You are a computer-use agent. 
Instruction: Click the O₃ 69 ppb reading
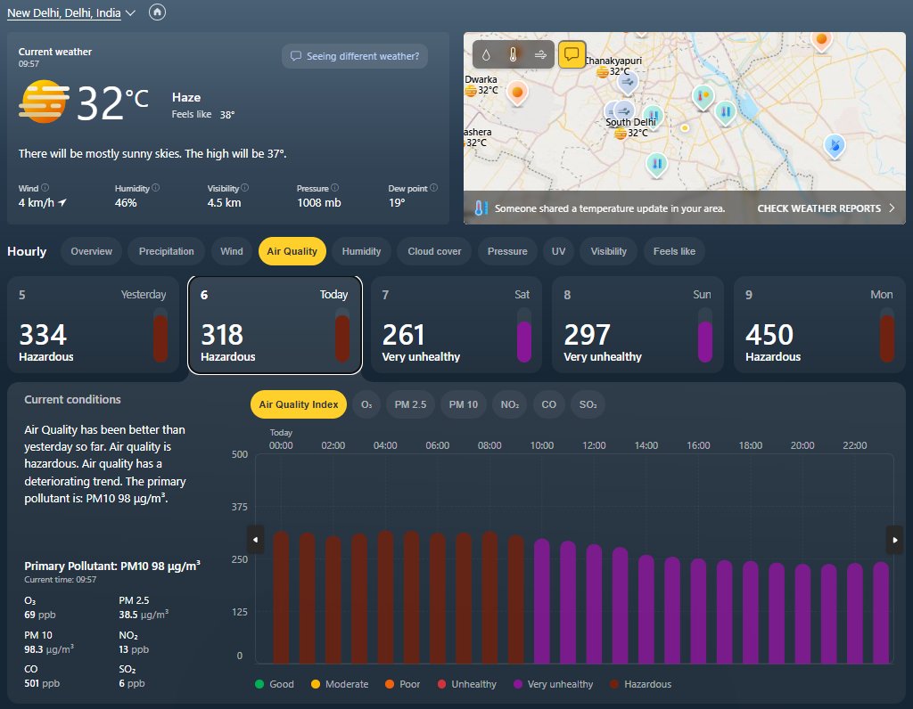[39, 607]
